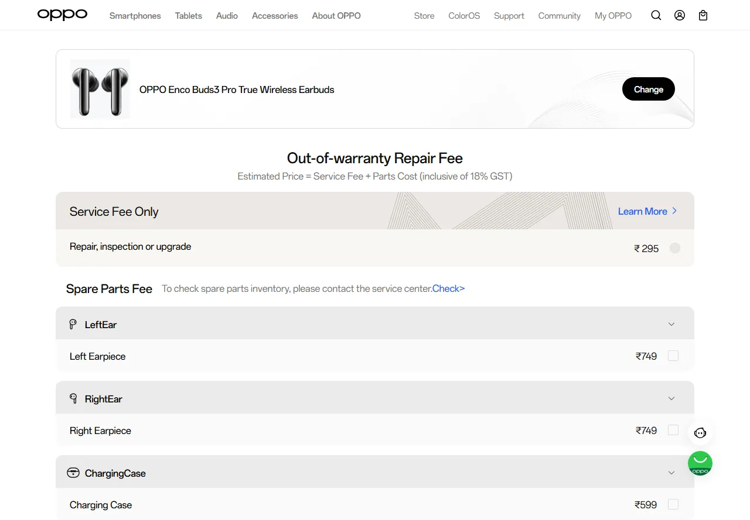The width and height of the screenshot is (750, 520).
Task: Open the Smartphones menu
Action: 135,16
